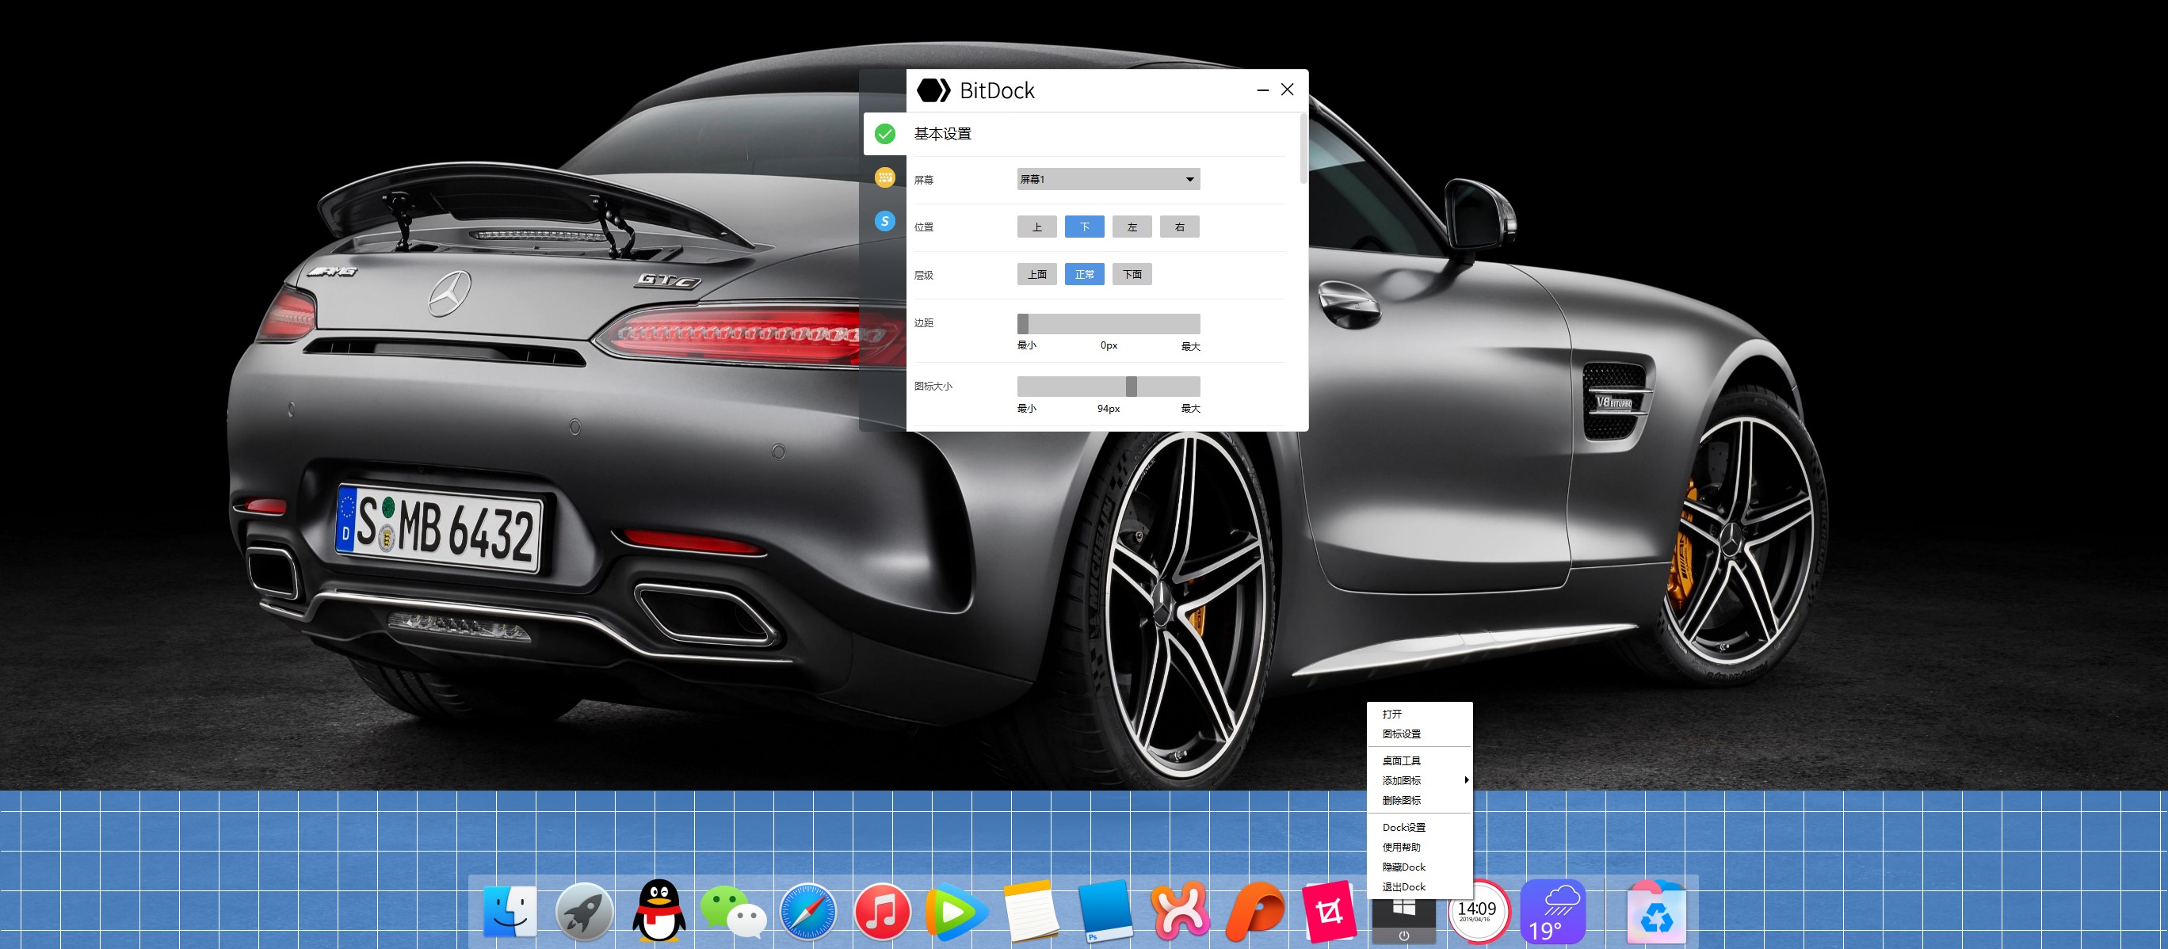Open the pink crop screenshot dock icon
This screenshot has width=2168, height=949.
click(x=1329, y=911)
